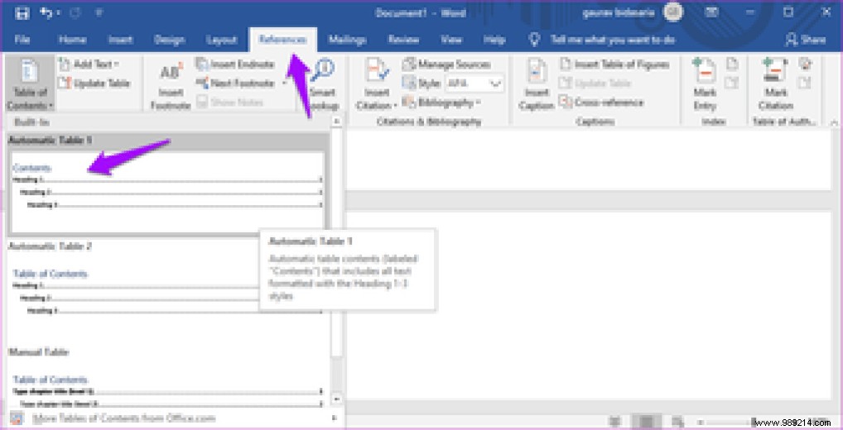Click Insert Table of Authorities icon

click(x=805, y=64)
